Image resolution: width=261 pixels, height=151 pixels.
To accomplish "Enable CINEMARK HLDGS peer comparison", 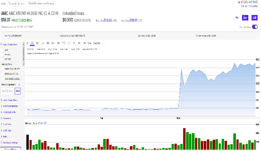I will (x=2, y=79).
